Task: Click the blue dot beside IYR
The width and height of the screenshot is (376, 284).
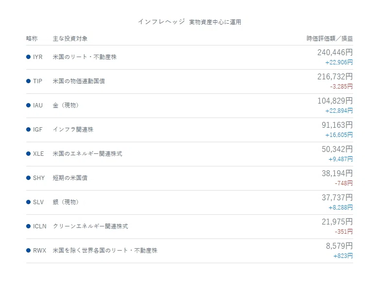Action: coord(28,57)
